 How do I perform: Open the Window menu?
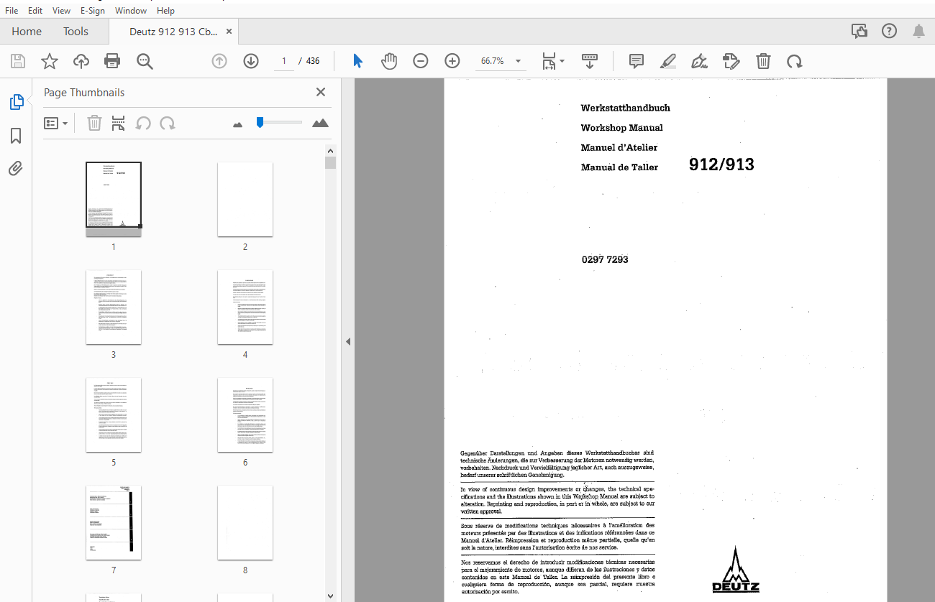pyautogui.click(x=131, y=11)
